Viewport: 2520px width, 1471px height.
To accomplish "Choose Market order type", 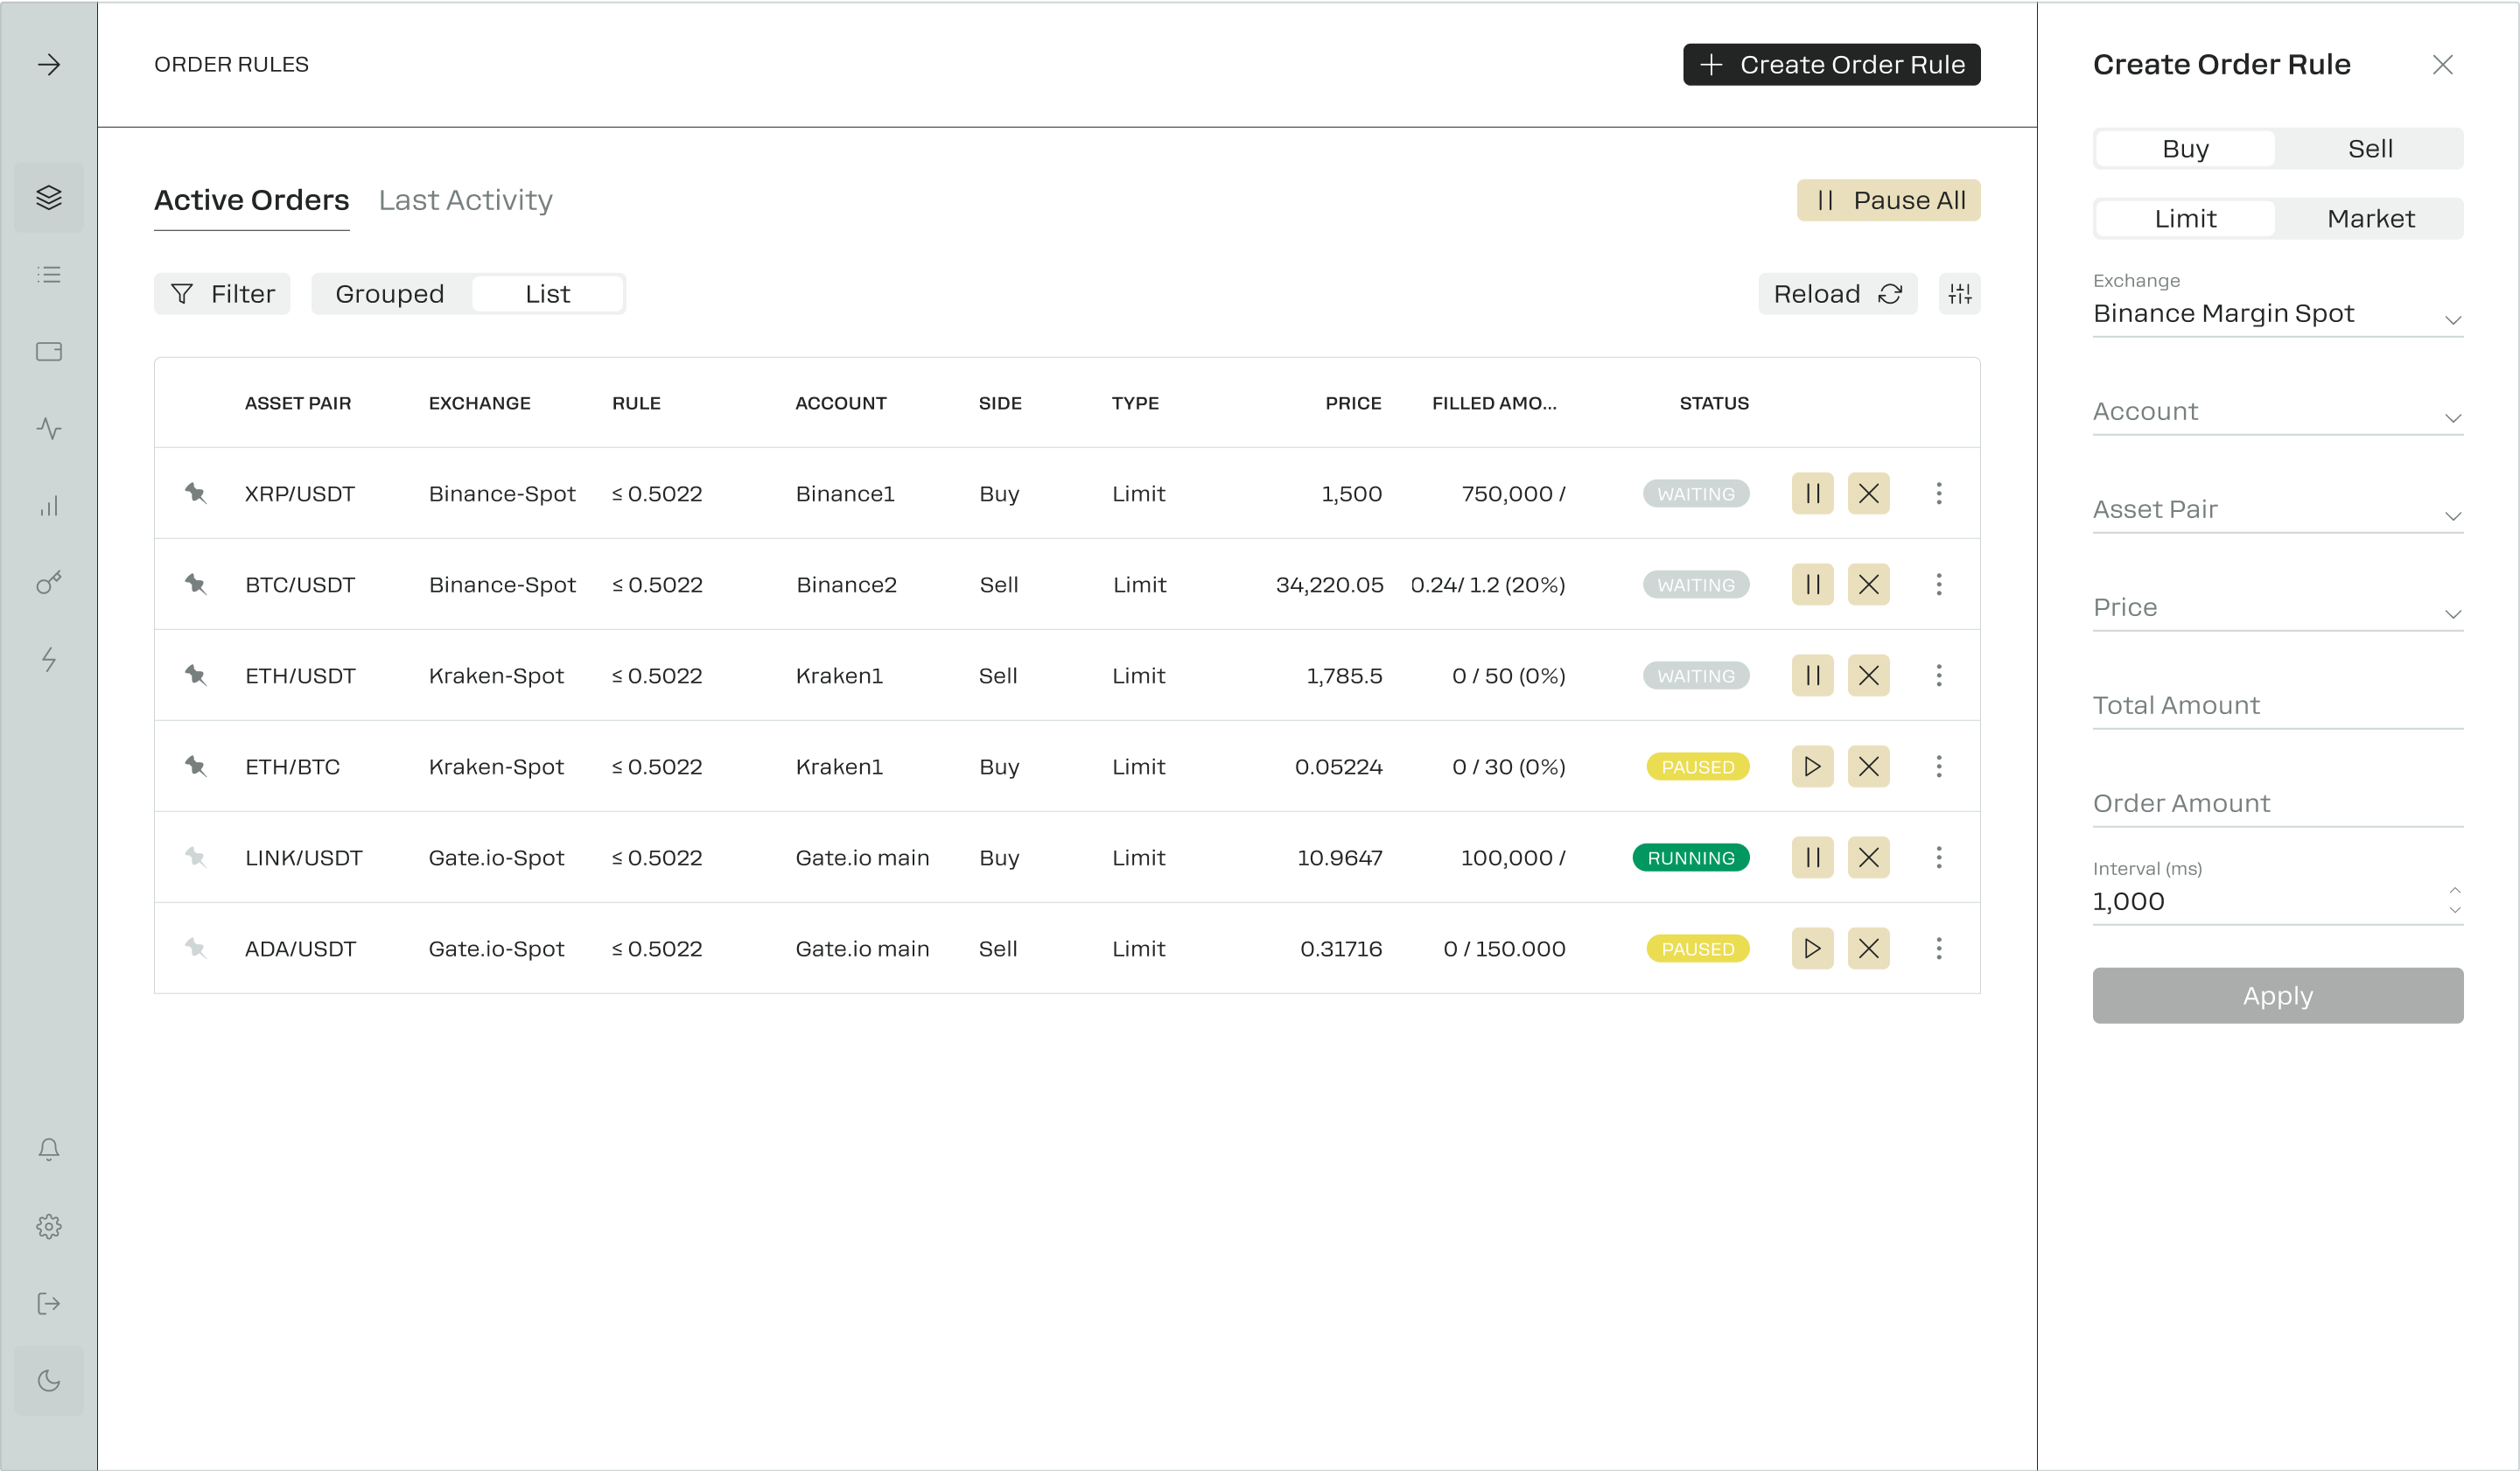I will [2370, 219].
